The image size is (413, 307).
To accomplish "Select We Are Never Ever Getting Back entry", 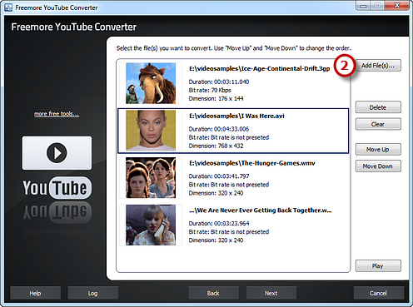I will (x=261, y=210).
